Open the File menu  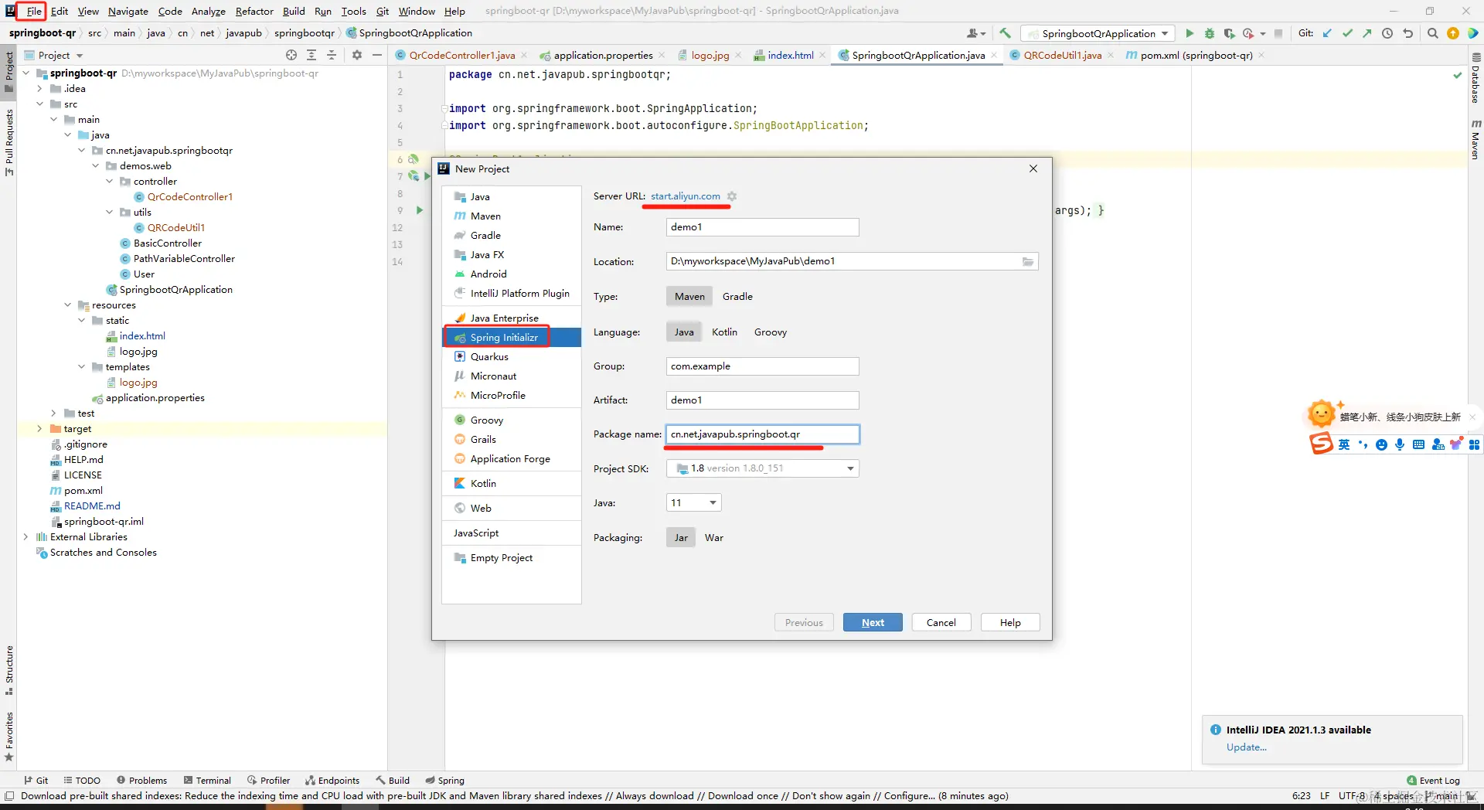pos(34,11)
